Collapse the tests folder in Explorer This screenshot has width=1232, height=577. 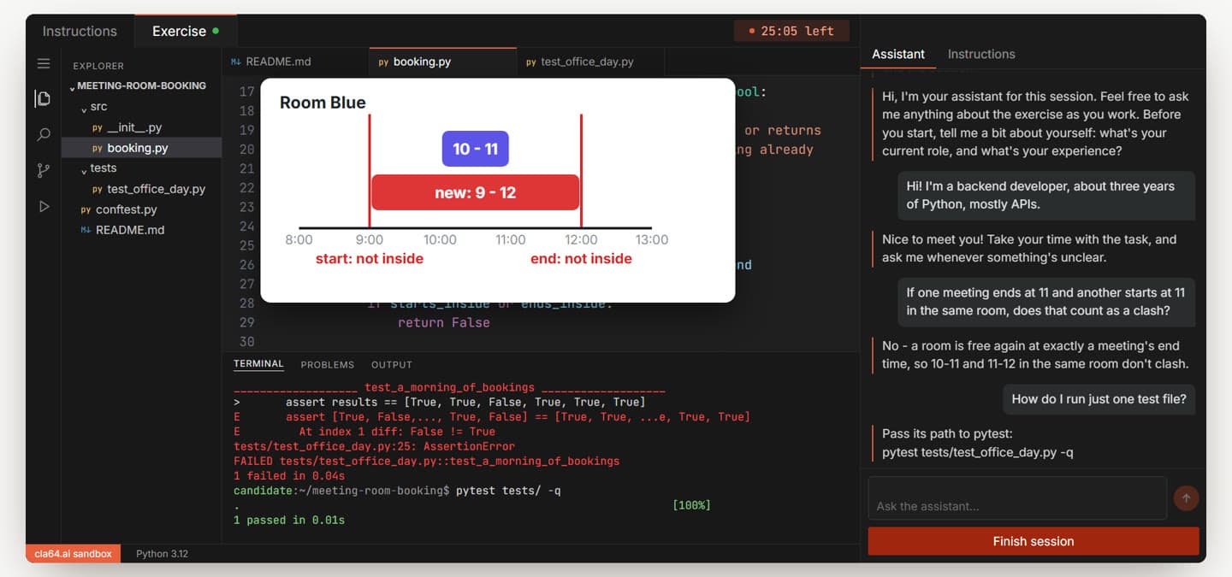click(141, 168)
